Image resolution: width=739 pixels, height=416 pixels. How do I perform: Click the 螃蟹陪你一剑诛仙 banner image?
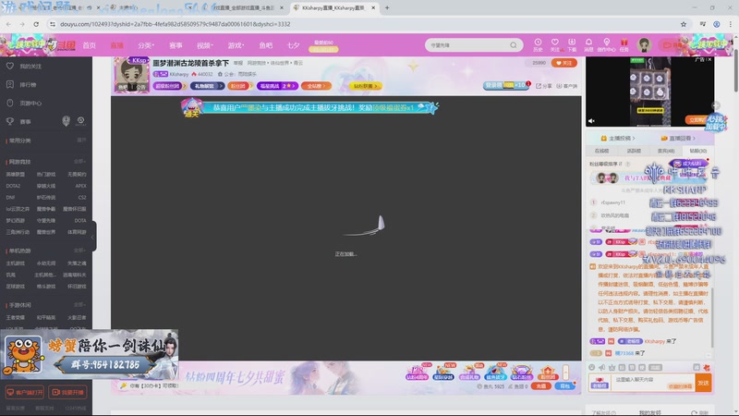point(90,354)
